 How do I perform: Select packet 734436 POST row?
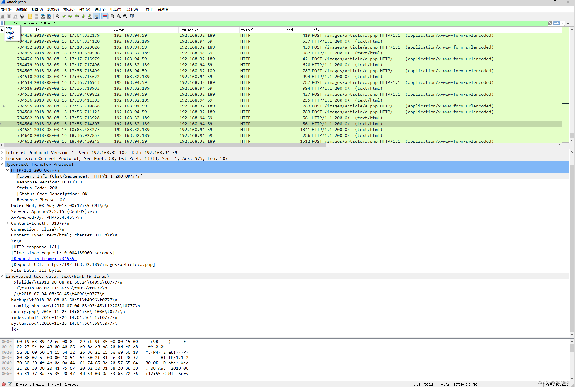click(x=281, y=35)
